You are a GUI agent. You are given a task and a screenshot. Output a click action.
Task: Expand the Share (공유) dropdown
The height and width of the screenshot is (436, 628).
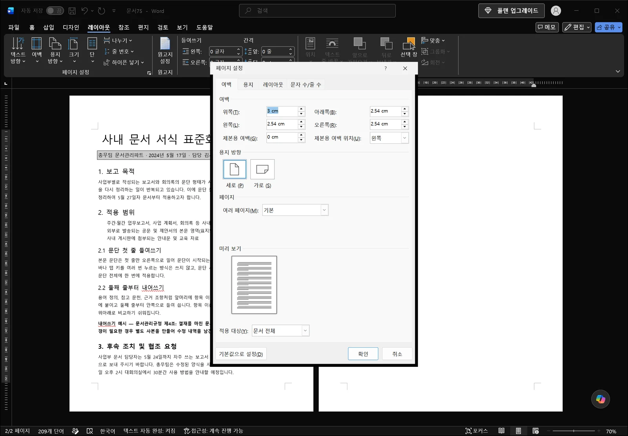[619, 27]
